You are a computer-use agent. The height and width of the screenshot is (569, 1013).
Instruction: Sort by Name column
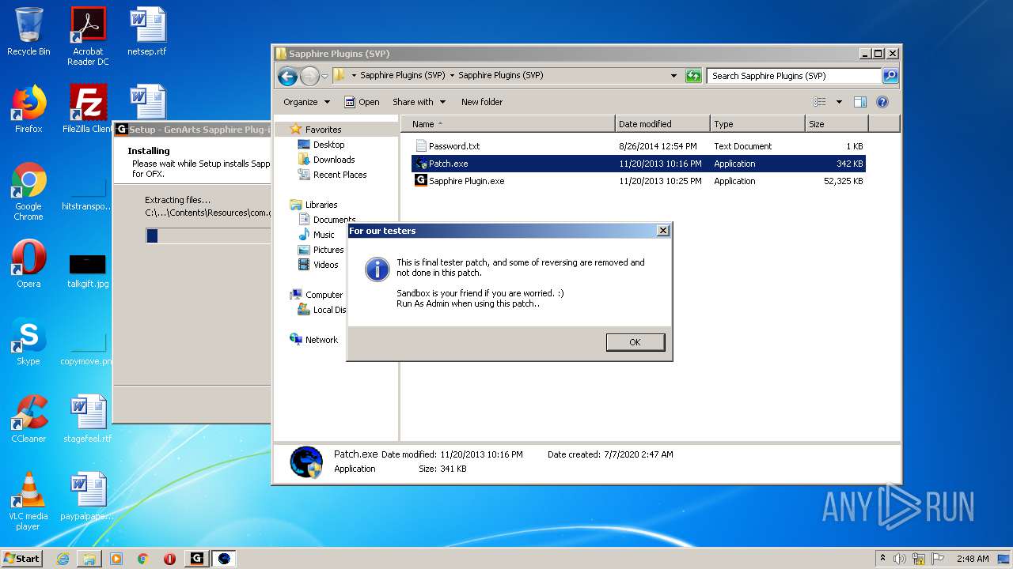coord(508,124)
